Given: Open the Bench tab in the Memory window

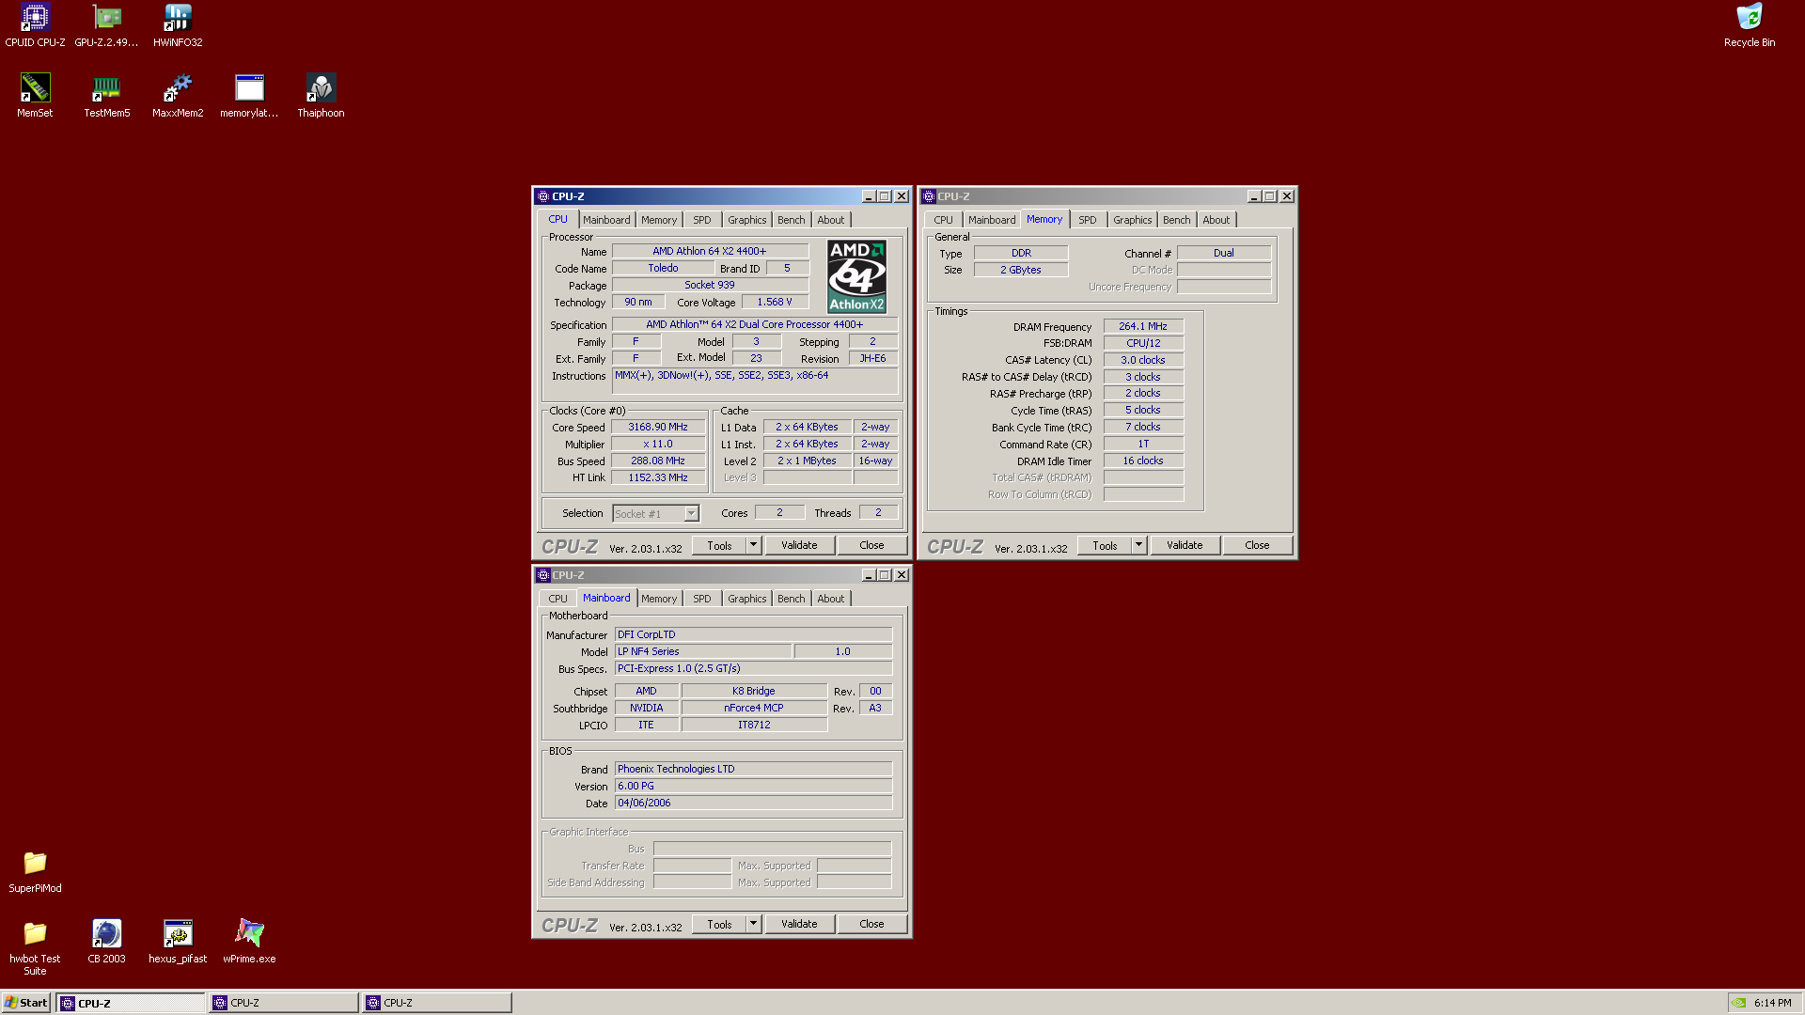Looking at the screenshot, I should tap(1177, 220).
